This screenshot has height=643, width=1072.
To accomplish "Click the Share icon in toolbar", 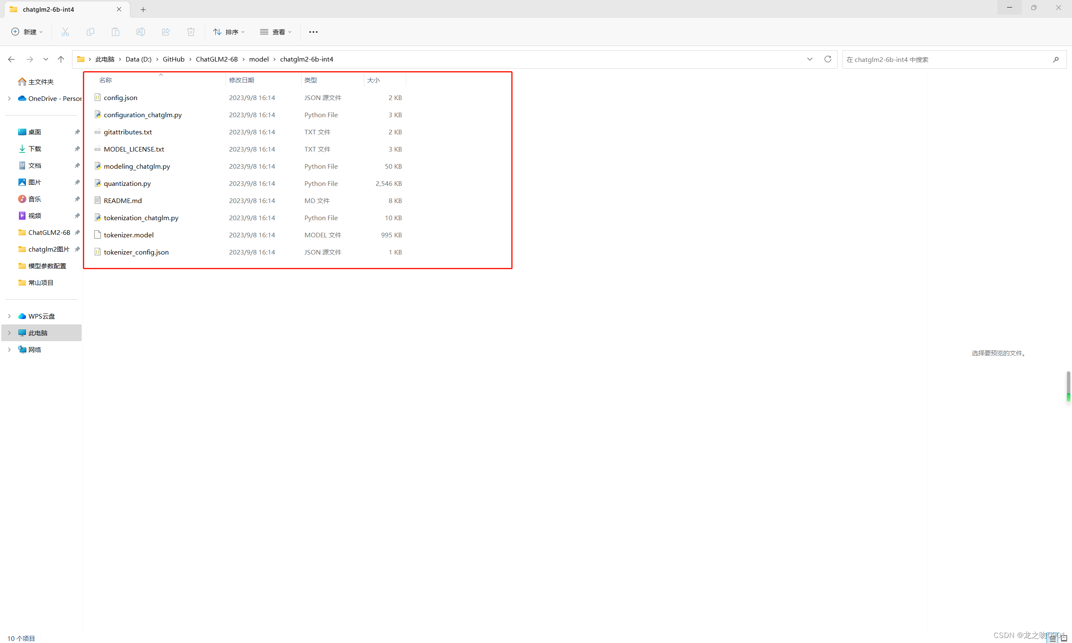I will [x=165, y=32].
